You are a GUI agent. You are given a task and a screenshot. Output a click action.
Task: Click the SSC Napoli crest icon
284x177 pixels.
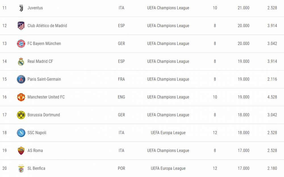coord(21,133)
